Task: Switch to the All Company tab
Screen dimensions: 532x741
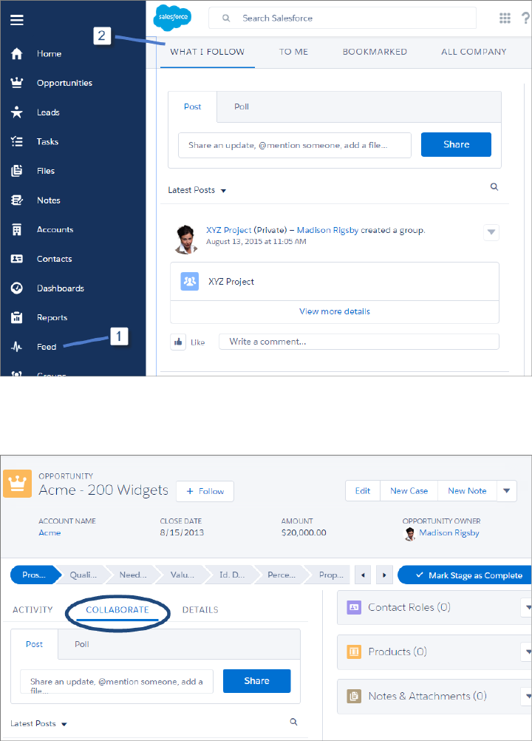Action: (474, 52)
